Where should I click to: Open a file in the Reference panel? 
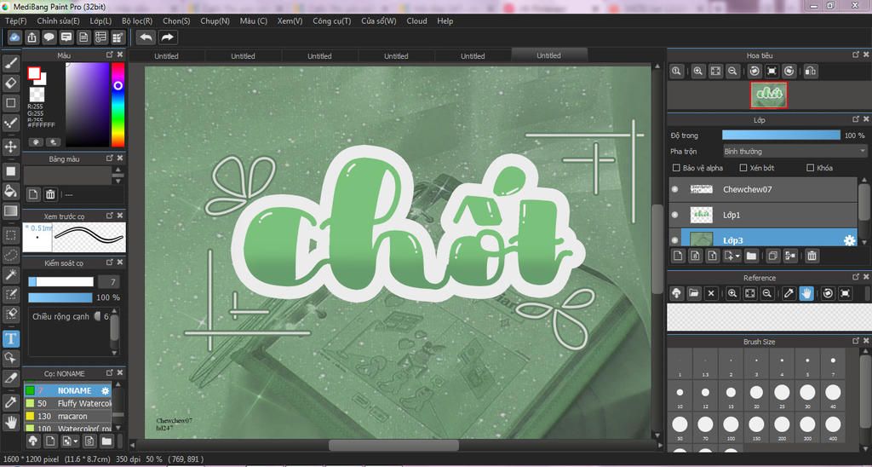click(693, 293)
